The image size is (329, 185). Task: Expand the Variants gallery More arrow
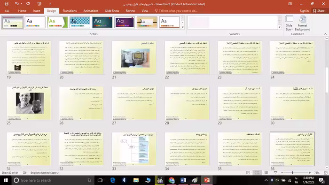pyautogui.click(x=280, y=27)
